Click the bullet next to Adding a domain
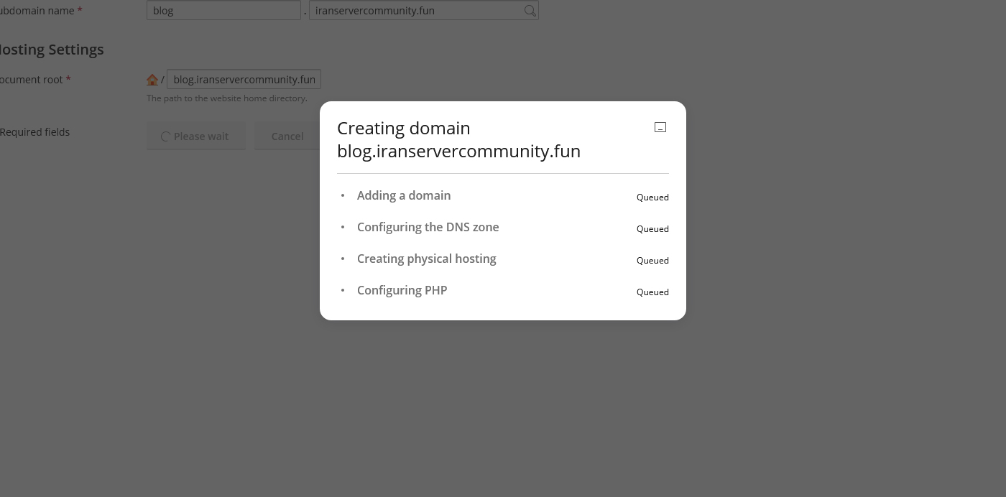The image size is (1006, 497). (343, 195)
